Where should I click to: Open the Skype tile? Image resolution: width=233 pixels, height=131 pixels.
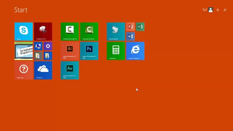pyautogui.click(x=24, y=32)
